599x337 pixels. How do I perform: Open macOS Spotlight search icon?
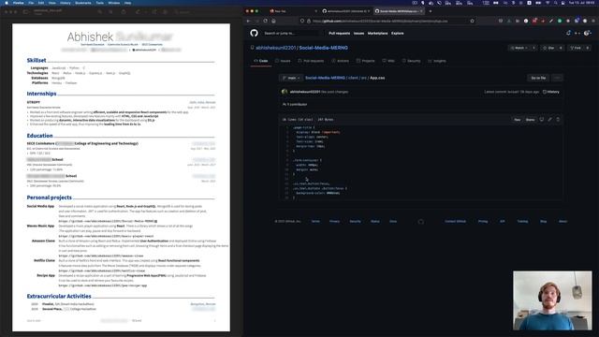pos(555,3)
